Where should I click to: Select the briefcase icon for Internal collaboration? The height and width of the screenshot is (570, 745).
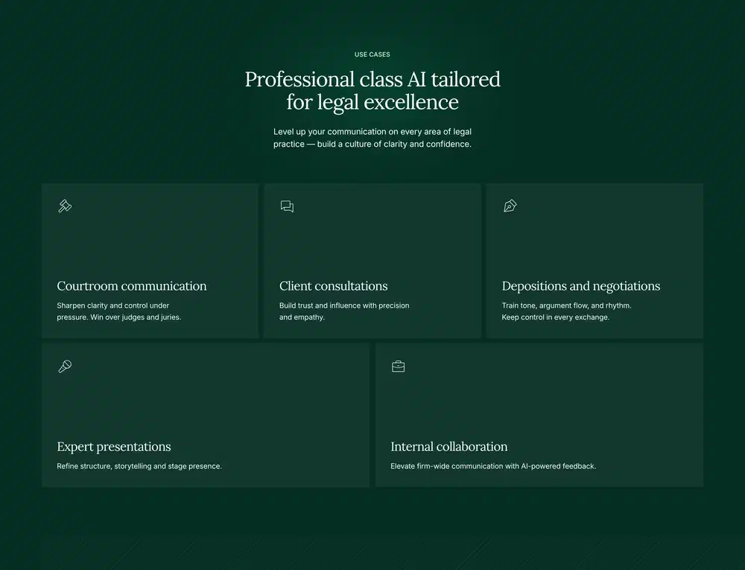(398, 366)
